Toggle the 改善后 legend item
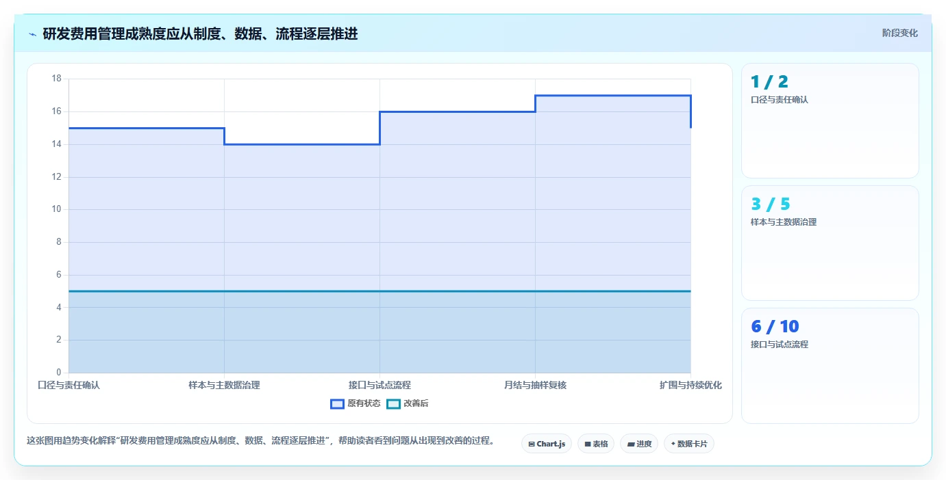Screen dimensions: 946x480 pyautogui.click(x=408, y=403)
